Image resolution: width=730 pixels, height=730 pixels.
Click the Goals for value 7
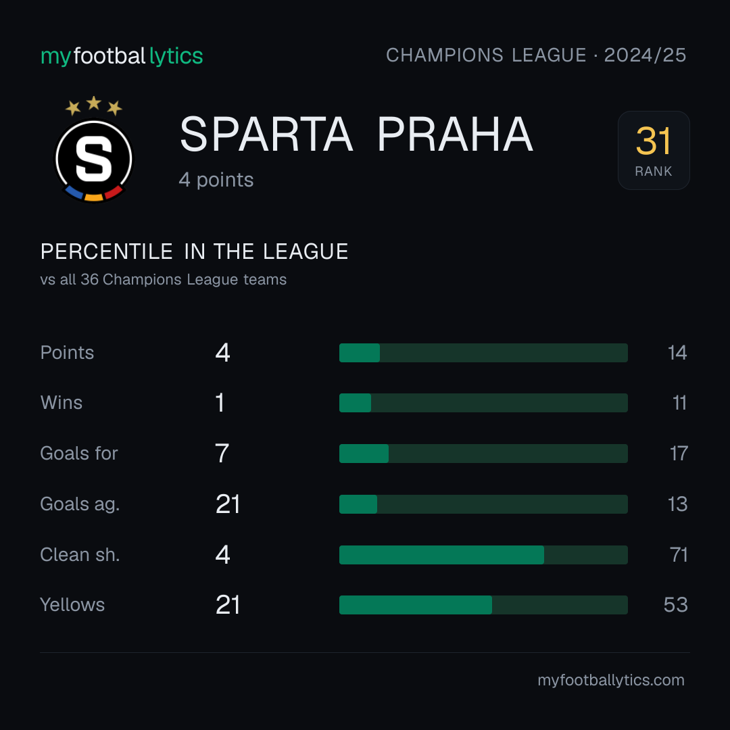pyautogui.click(x=222, y=454)
